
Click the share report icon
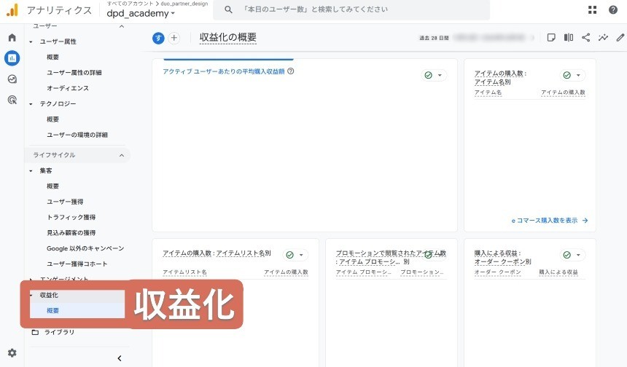coord(586,38)
